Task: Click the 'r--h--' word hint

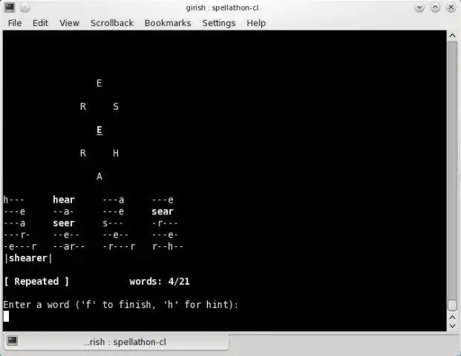Action: pos(168,246)
